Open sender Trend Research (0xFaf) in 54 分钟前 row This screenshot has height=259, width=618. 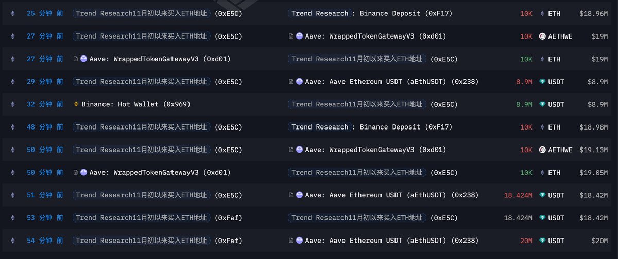(158, 240)
